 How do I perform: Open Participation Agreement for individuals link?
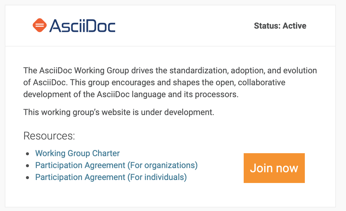(x=111, y=177)
